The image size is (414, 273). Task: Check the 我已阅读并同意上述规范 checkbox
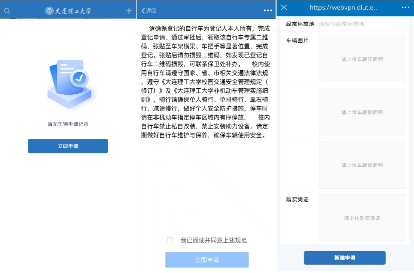click(170, 240)
